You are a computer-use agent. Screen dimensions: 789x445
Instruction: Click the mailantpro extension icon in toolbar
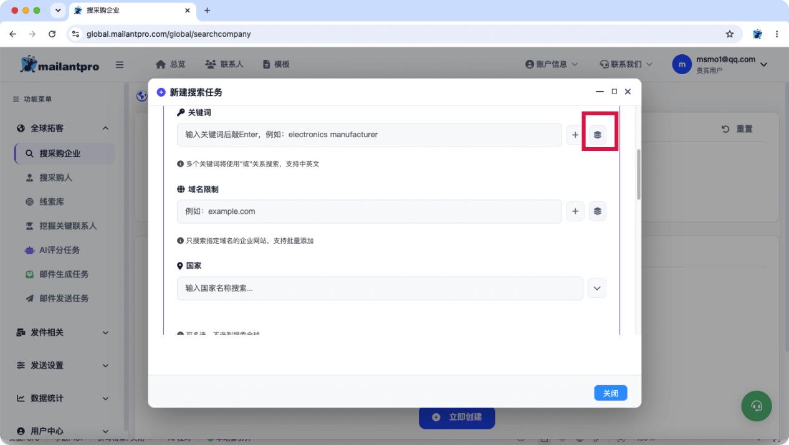[757, 34]
